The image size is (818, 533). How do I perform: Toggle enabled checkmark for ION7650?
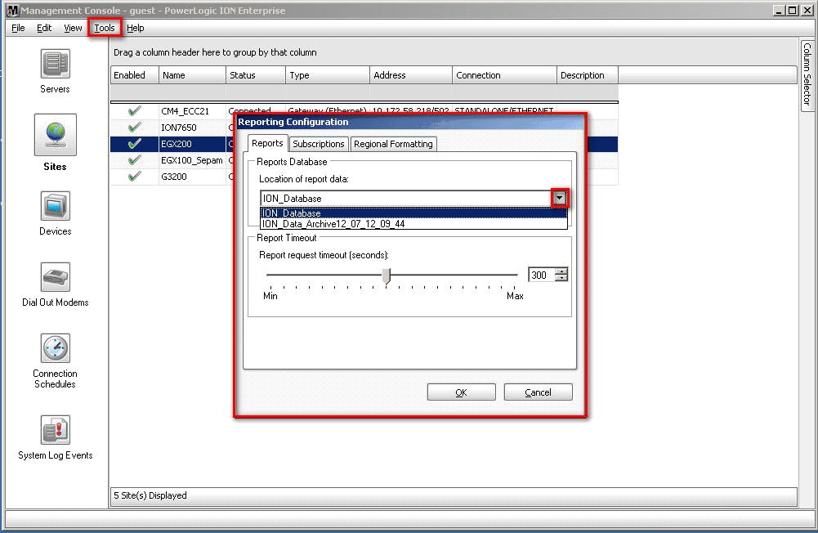(135, 128)
